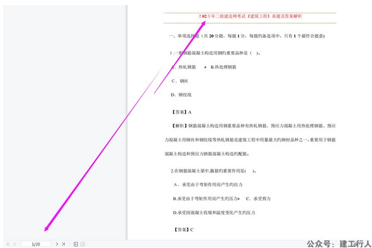The width and height of the screenshot is (372, 248).
Task: Select option 'B.热处理钢筋'
Action: (223, 67)
